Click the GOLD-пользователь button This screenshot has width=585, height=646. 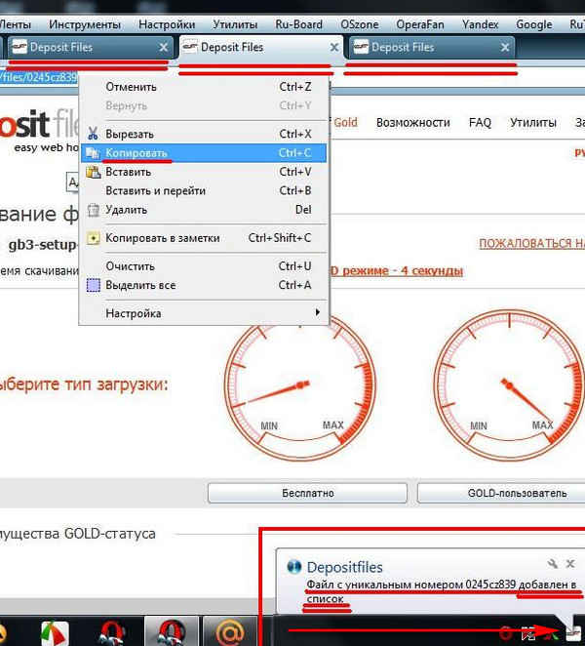tap(501, 494)
